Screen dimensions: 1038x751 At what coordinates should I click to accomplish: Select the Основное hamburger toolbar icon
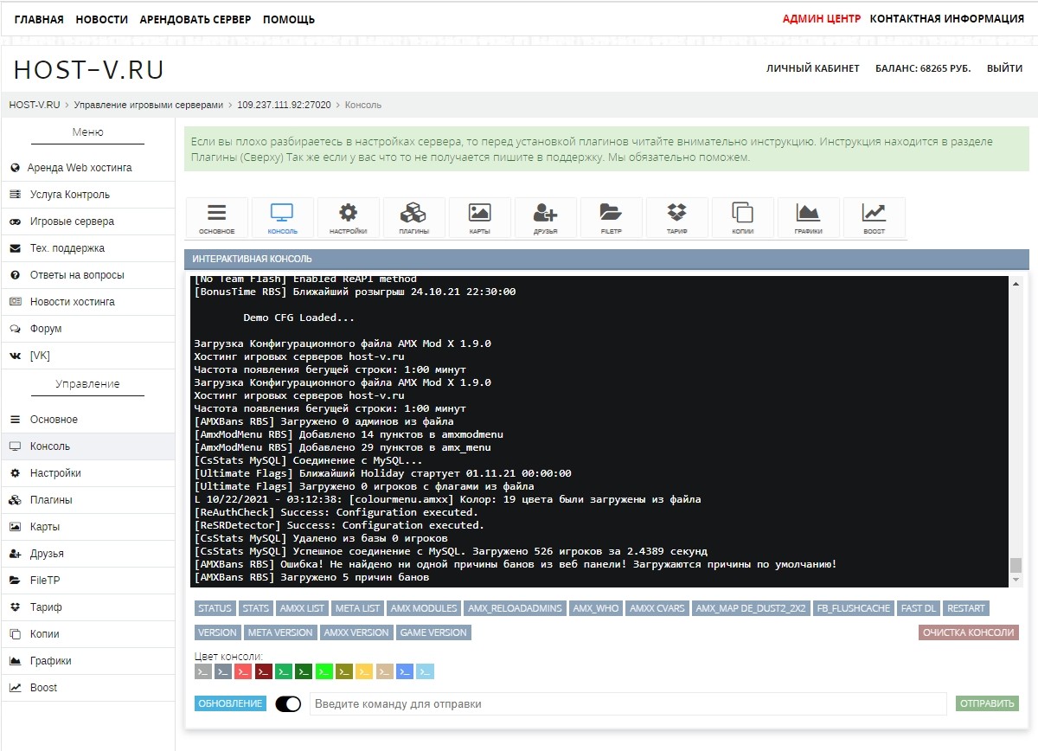click(x=216, y=218)
